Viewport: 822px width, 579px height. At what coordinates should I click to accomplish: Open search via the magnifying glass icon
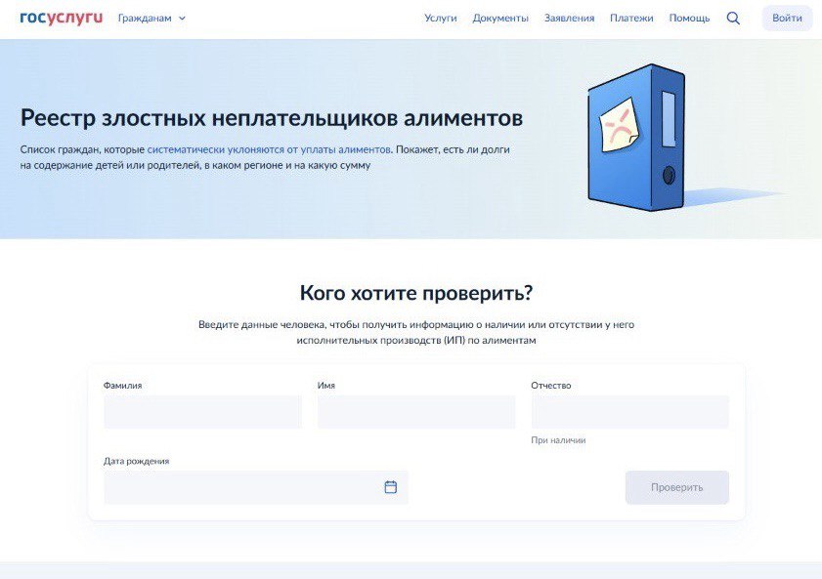click(x=733, y=18)
